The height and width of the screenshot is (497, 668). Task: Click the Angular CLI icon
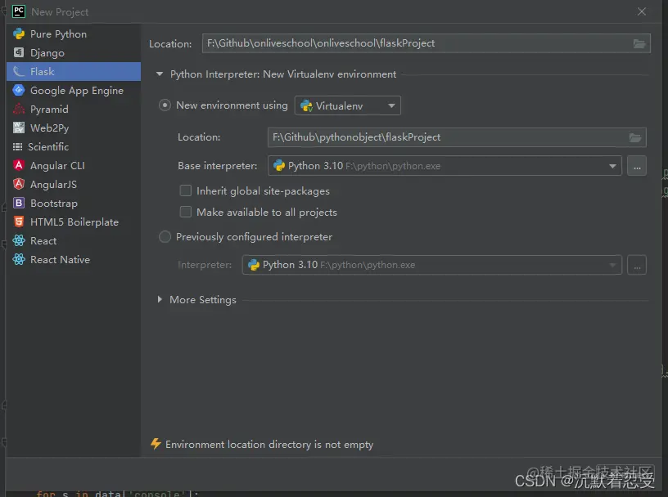point(19,165)
